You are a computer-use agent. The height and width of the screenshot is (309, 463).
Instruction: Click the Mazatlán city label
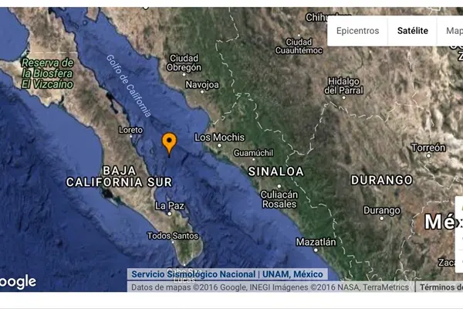(x=315, y=242)
